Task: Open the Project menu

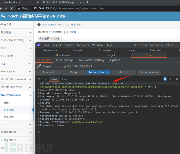Action: (x=56, y=45)
